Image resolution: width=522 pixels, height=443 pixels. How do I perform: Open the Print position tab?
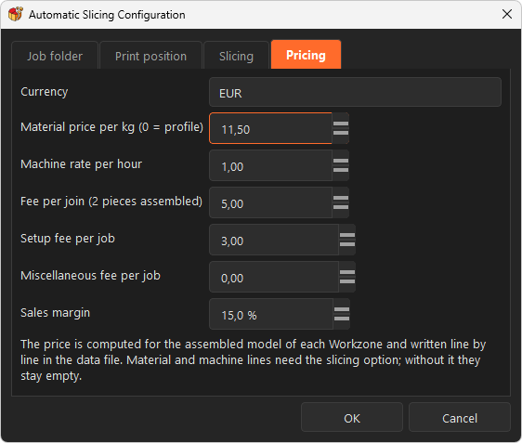point(150,56)
